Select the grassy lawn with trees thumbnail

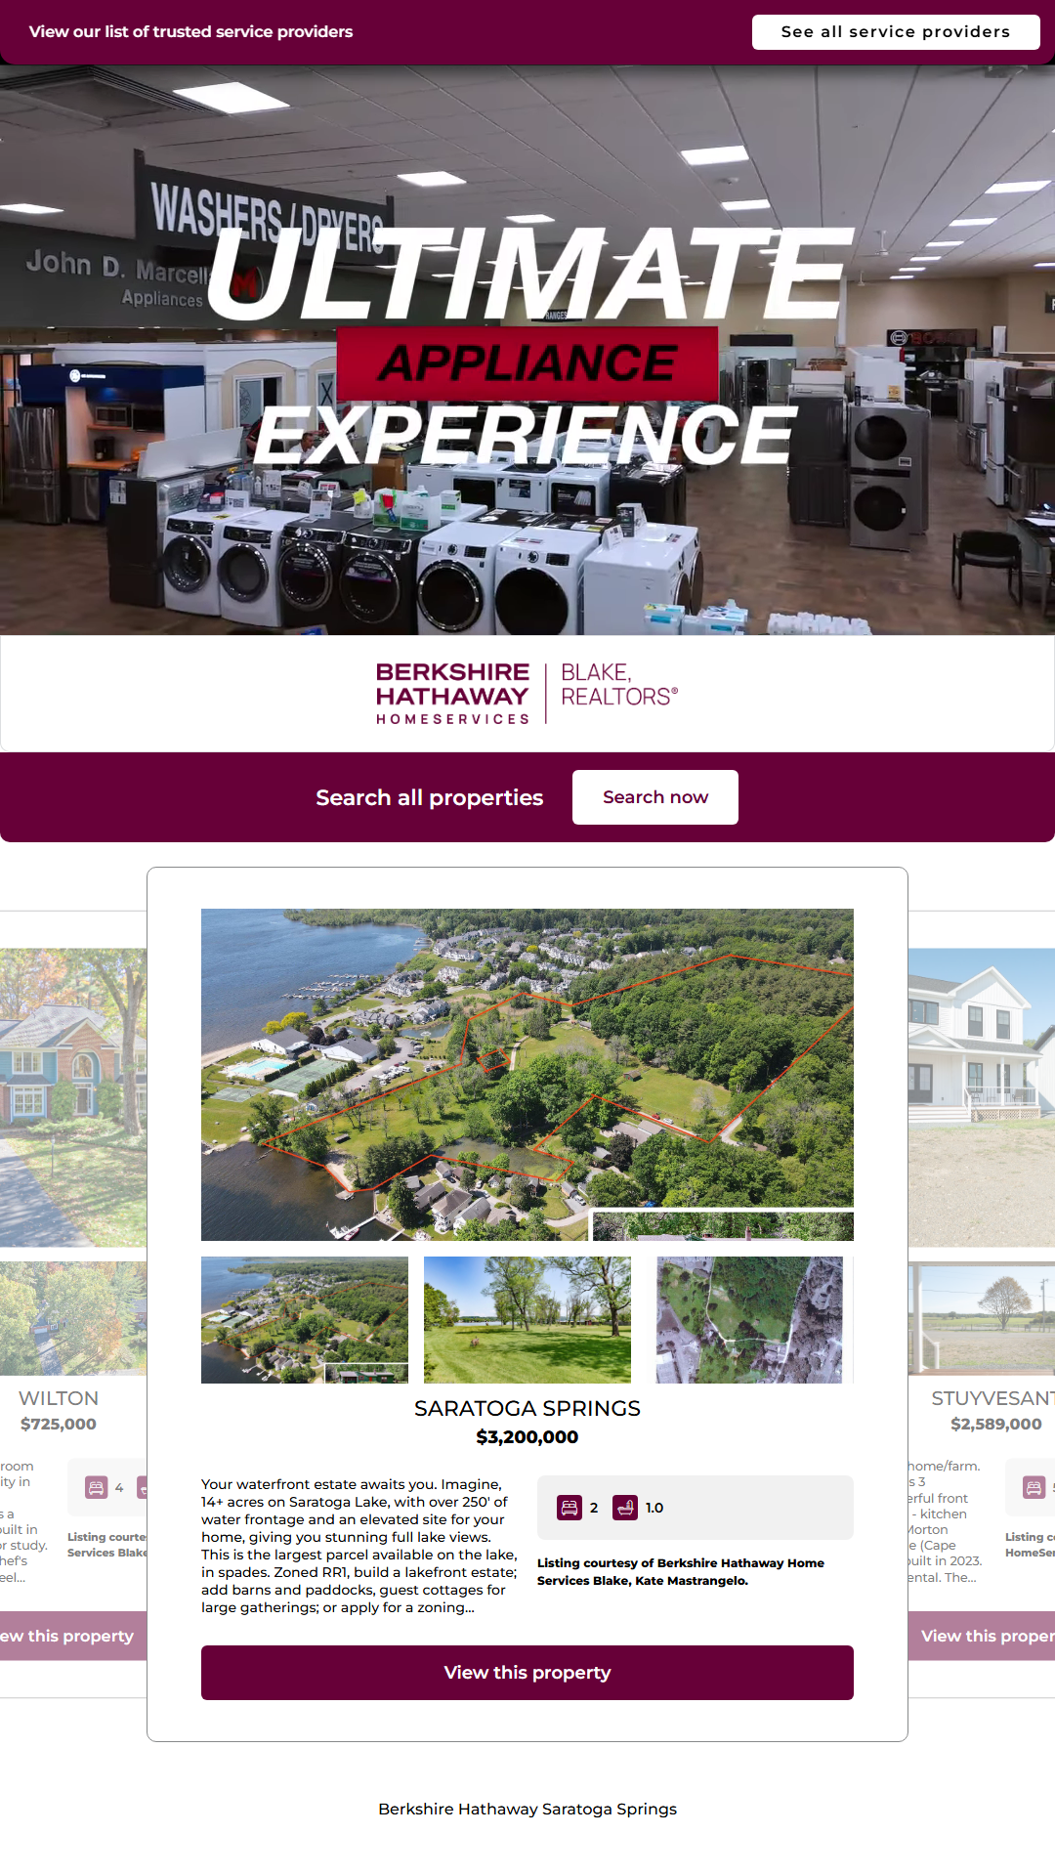click(x=527, y=1320)
